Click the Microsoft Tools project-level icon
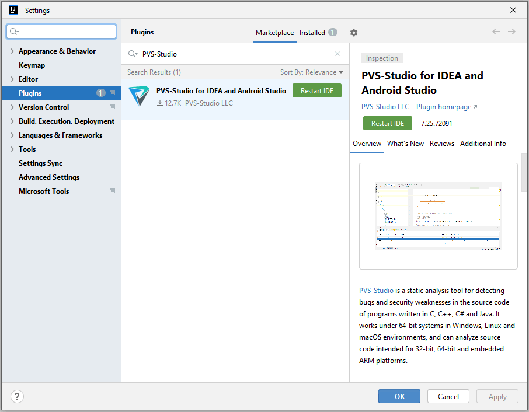This screenshot has width=529, height=412. click(x=113, y=191)
